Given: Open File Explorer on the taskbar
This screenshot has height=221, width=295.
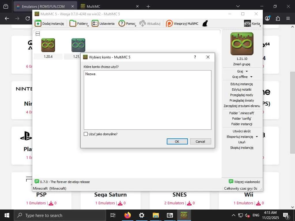Looking at the screenshot, I should (156, 215).
